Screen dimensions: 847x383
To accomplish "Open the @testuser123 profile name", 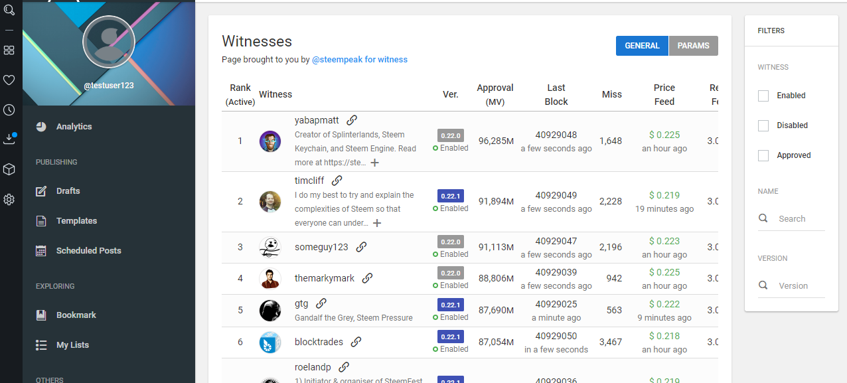I will 109,86.
